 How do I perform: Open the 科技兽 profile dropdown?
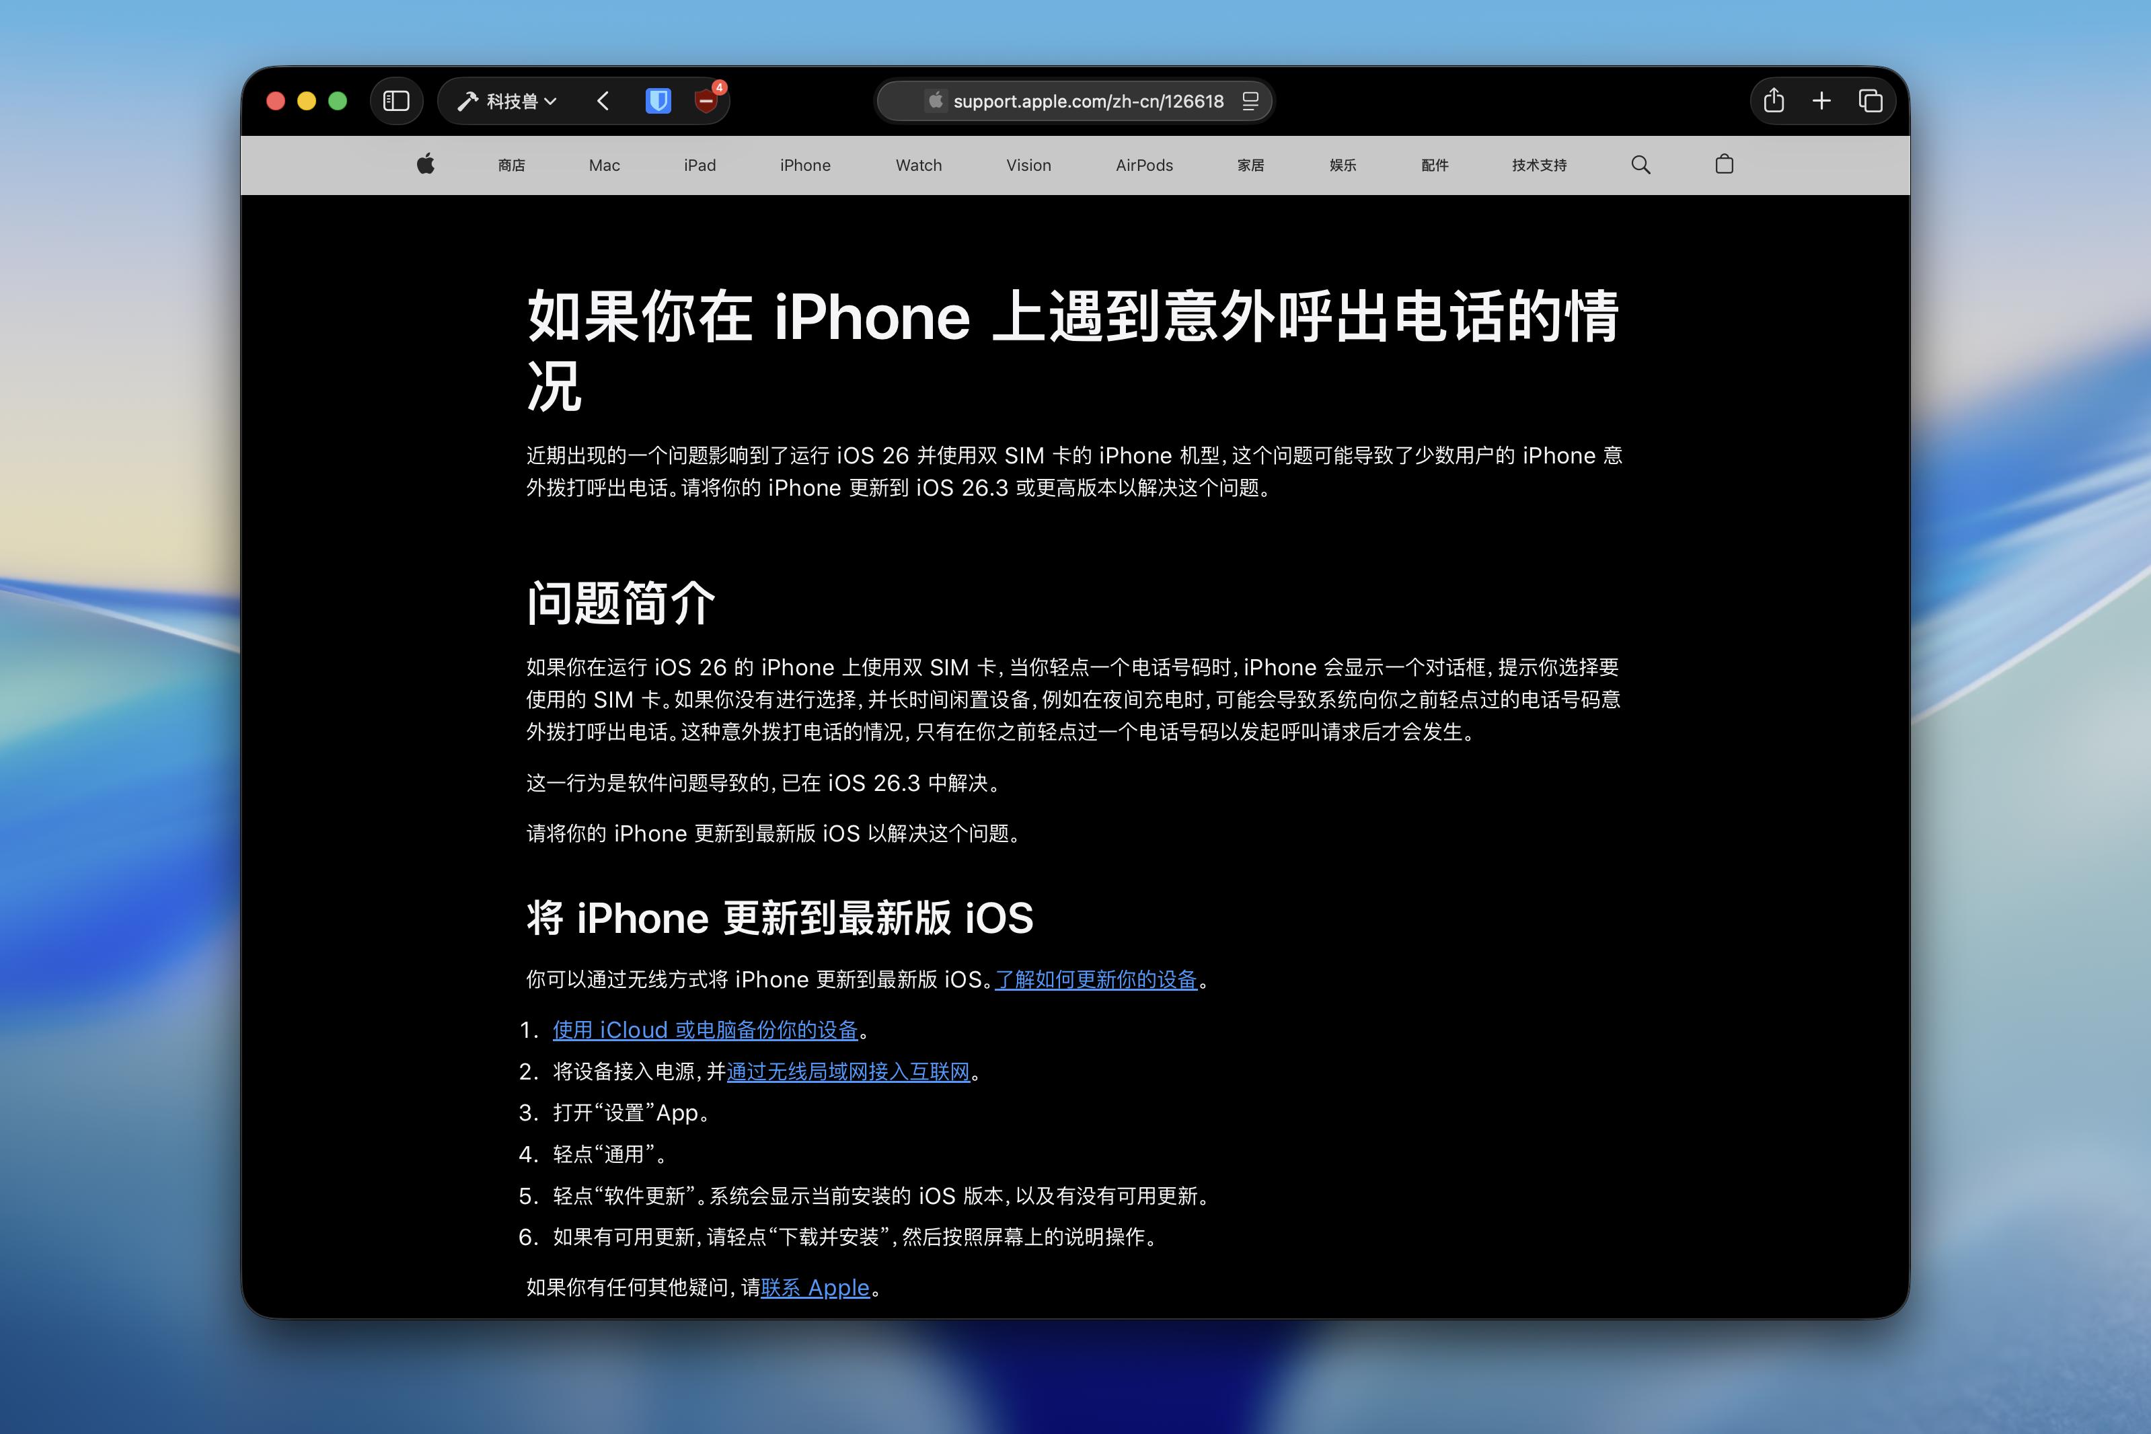point(508,101)
